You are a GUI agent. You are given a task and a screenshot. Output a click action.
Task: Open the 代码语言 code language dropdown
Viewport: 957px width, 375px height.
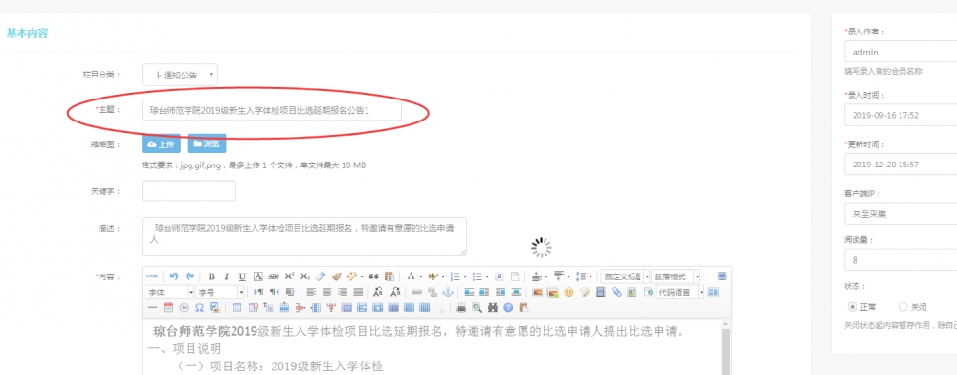coord(679,292)
